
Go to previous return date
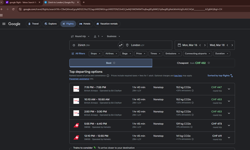(227, 45)
